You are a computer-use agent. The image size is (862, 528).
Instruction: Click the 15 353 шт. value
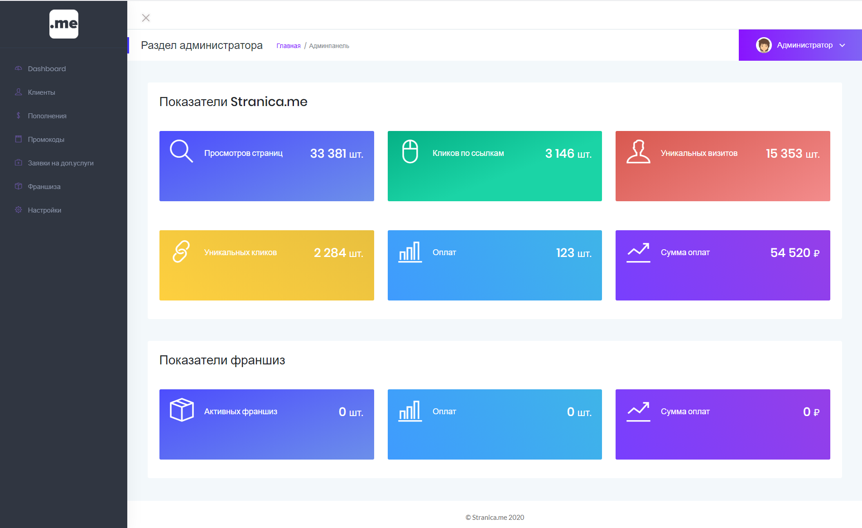click(x=793, y=154)
